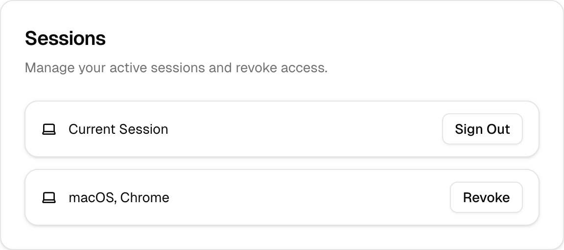This screenshot has height=250, width=564.
Task: Click the laptop icon beside macOS, Chrome
Action: coord(49,198)
